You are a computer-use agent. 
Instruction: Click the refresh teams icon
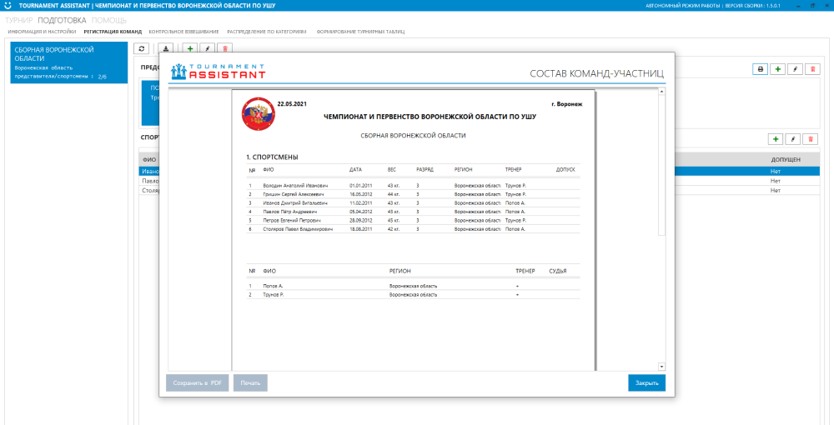pos(142,49)
